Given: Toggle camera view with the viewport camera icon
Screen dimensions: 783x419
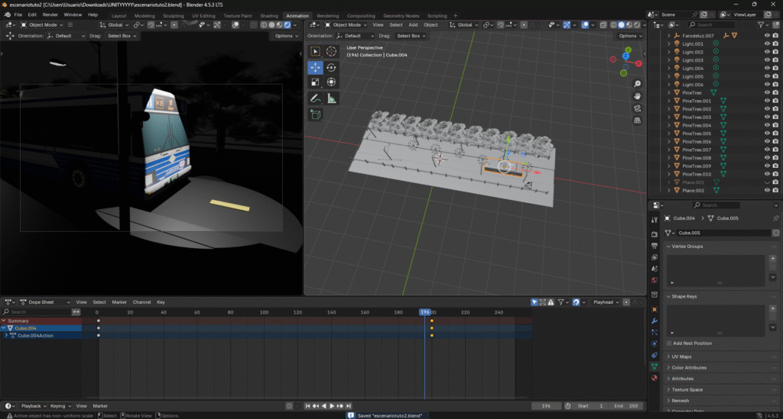Looking at the screenshot, I should click(x=638, y=108).
